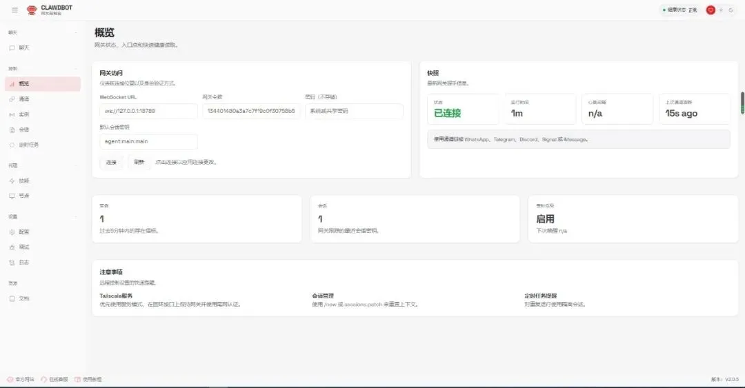Click the red lobster avatar top right
Viewport: 745px width, 388px height.
(711, 10)
